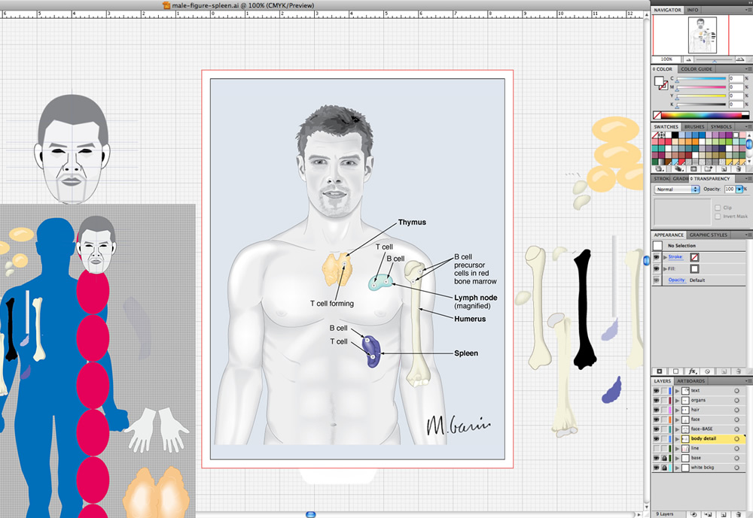Image resolution: width=753 pixels, height=518 pixels.
Task: Show the hidden line layer
Action: coord(656,448)
